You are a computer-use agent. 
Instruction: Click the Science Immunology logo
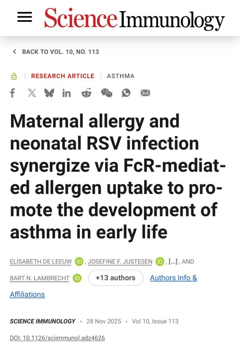tap(134, 18)
